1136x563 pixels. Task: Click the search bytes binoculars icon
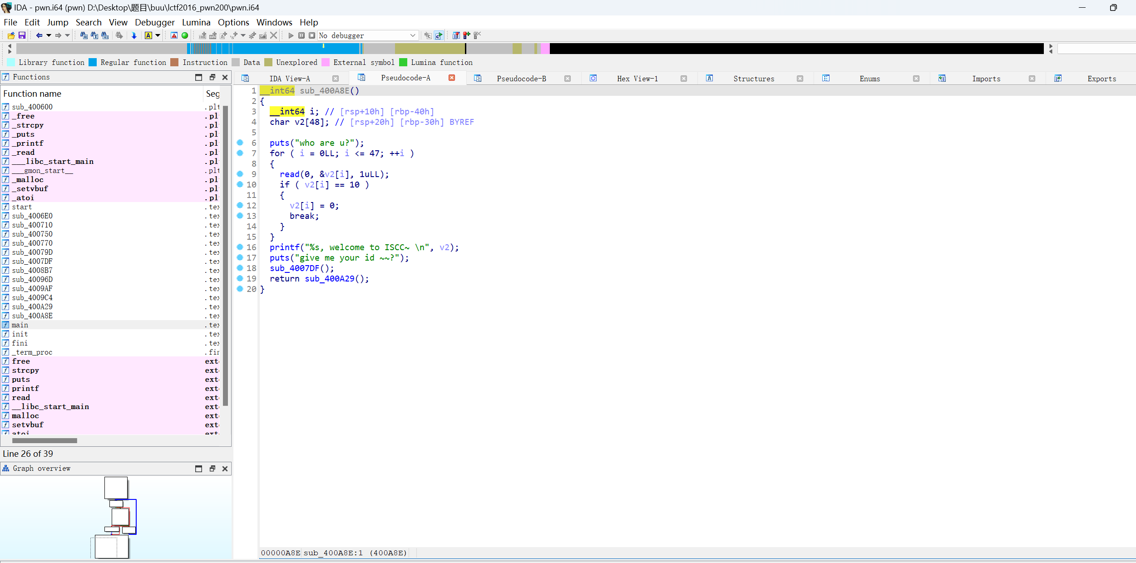pos(105,35)
